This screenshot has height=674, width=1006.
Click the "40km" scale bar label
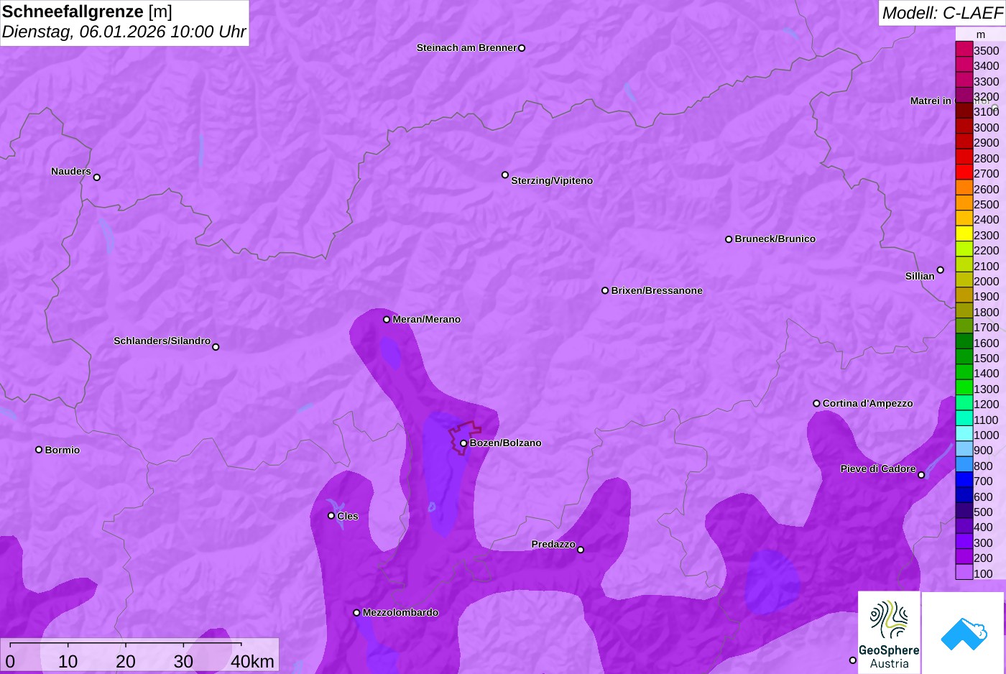tap(252, 661)
